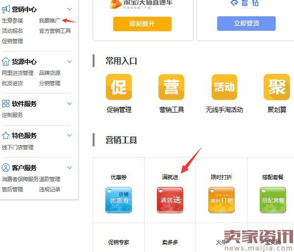Open 定制服务 under 软件服务
The image size is (294, 252).
(12, 115)
